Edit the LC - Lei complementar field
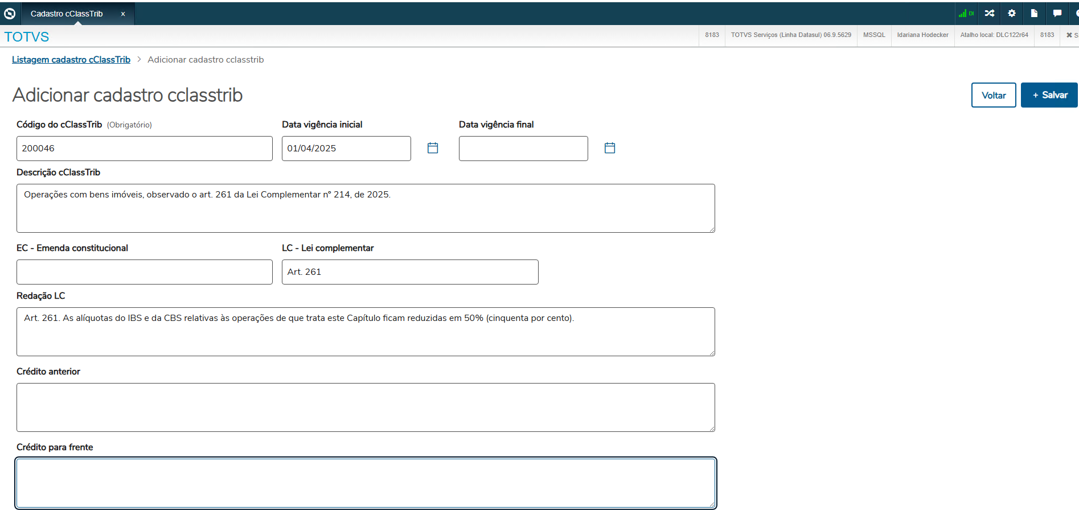 pos(410,272)
